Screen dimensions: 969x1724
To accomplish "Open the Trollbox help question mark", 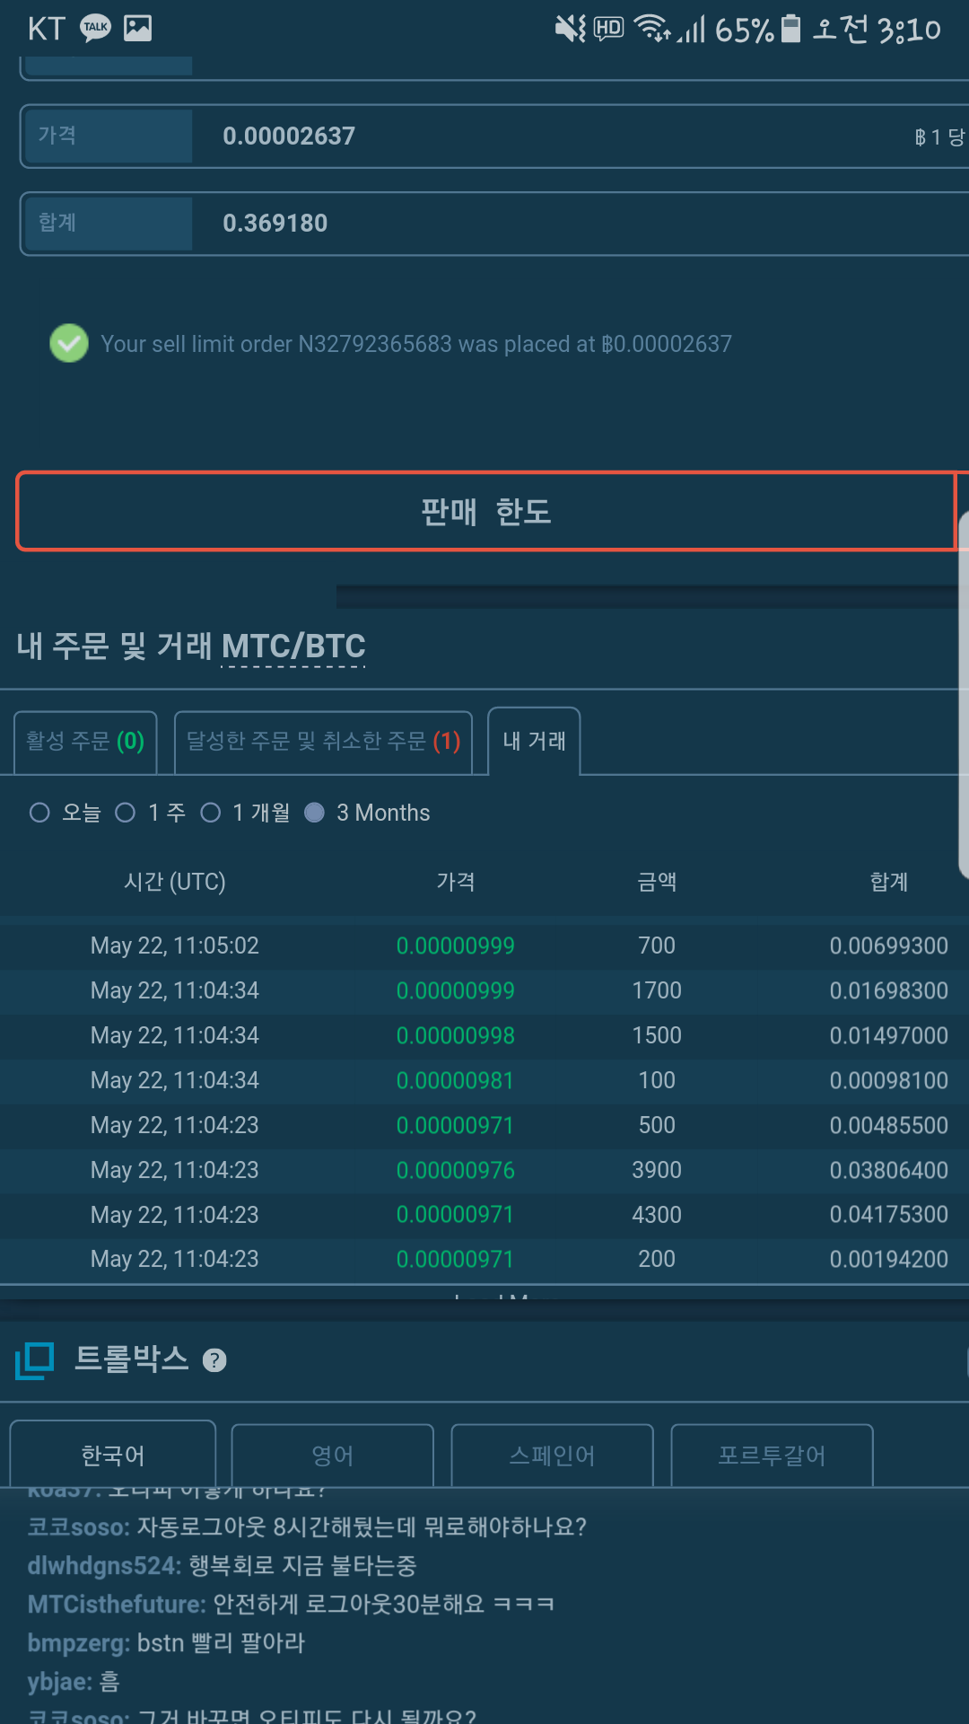I will click(x=214, y=1360).
